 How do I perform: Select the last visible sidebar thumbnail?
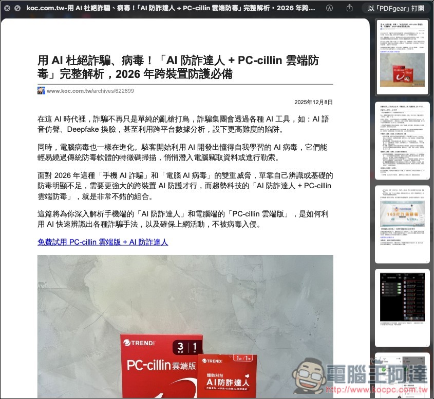pos(402,377)
